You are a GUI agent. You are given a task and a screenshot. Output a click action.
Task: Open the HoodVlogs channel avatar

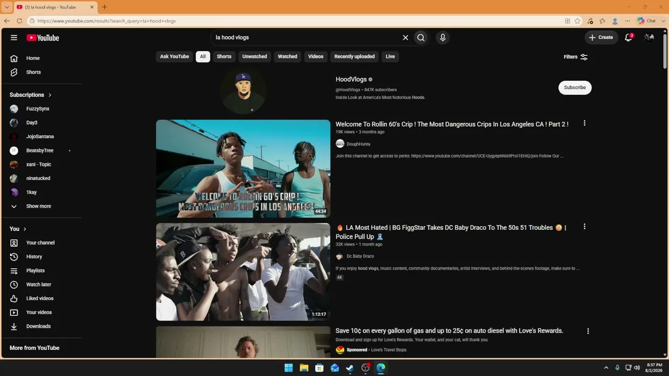[243, 91]
